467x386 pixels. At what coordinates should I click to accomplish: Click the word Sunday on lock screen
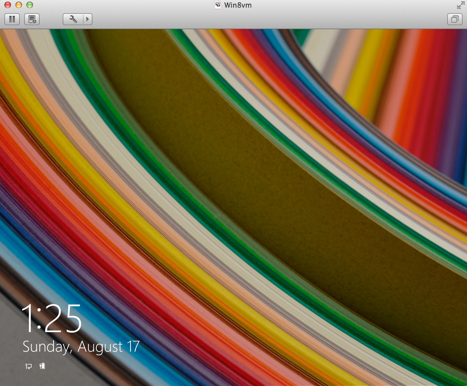(x=46, y=347)
